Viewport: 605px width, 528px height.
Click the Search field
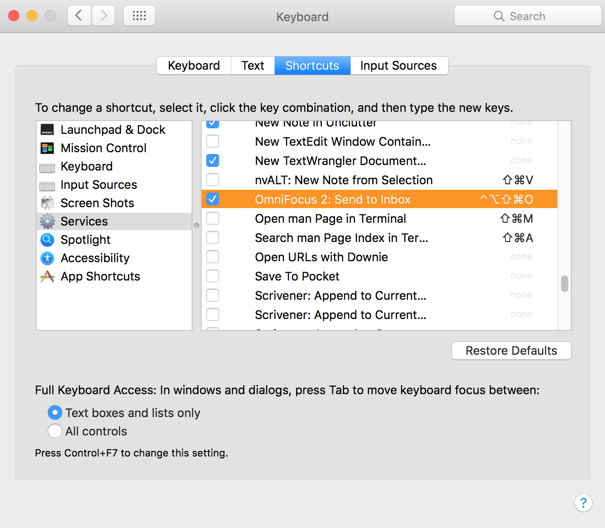528,16
